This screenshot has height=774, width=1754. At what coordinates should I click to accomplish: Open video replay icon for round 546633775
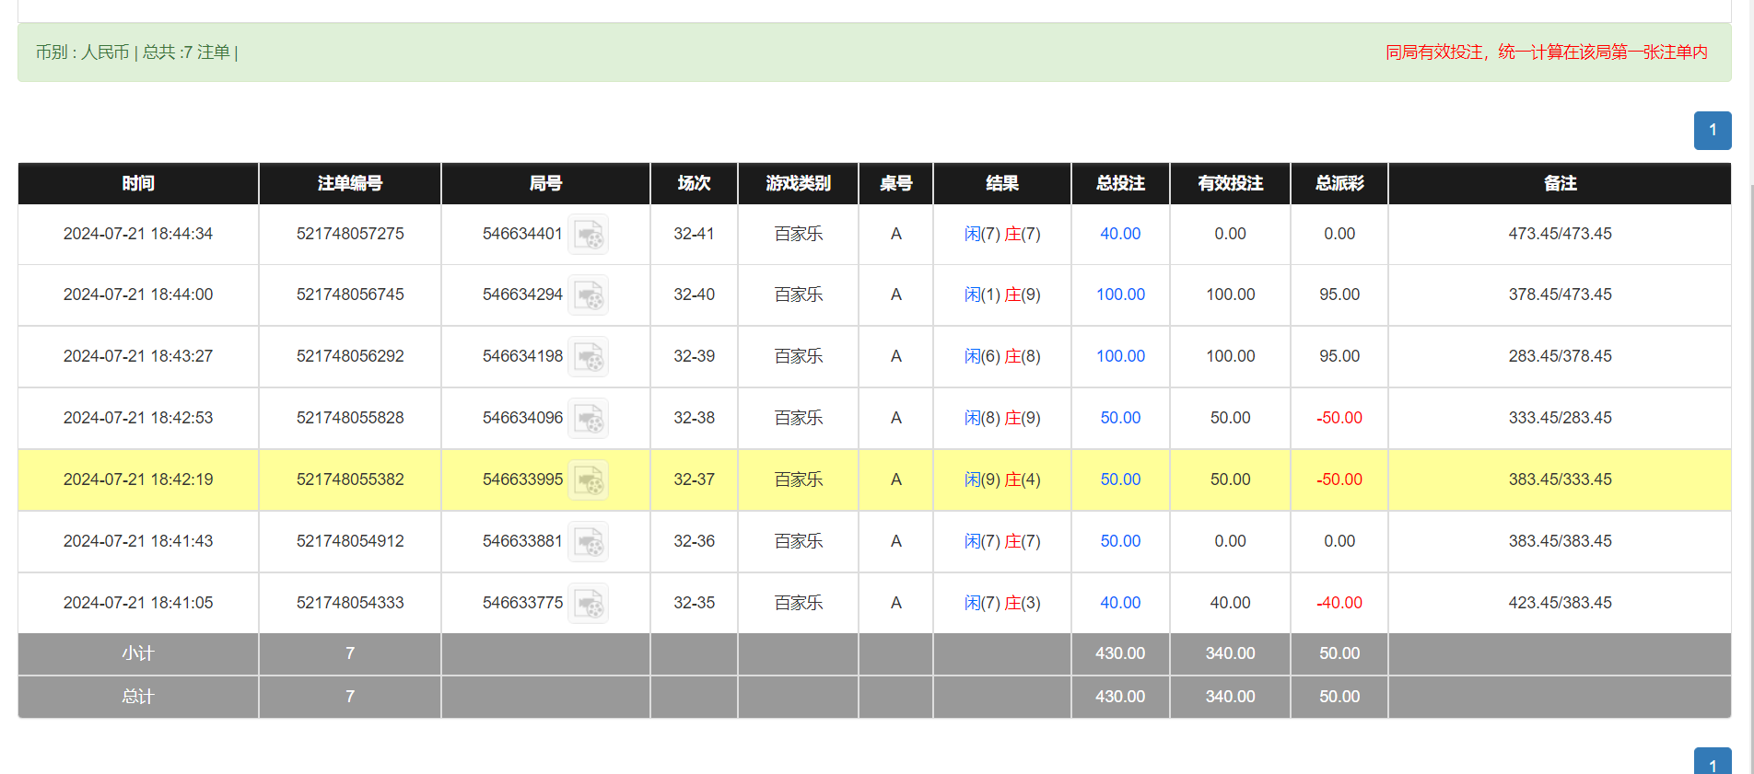coord(588,604)
